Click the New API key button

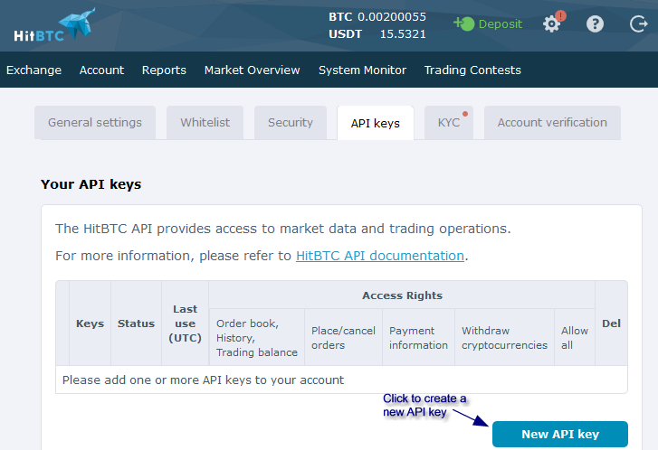560,434
